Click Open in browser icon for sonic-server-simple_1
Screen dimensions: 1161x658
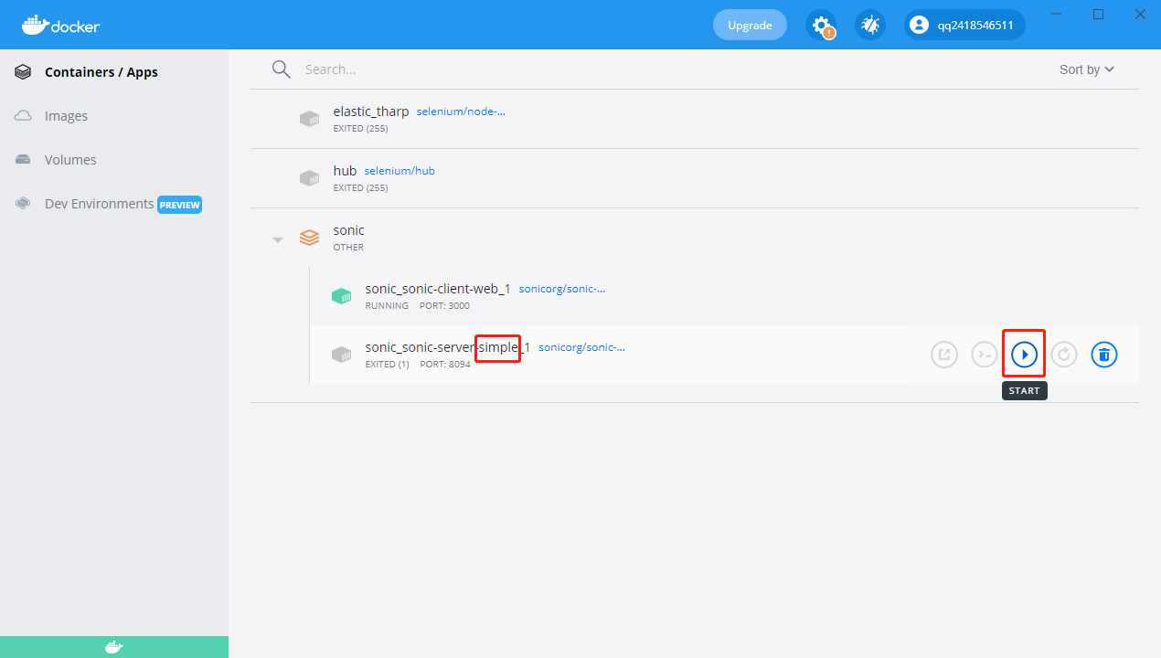[x=944, y=354]
